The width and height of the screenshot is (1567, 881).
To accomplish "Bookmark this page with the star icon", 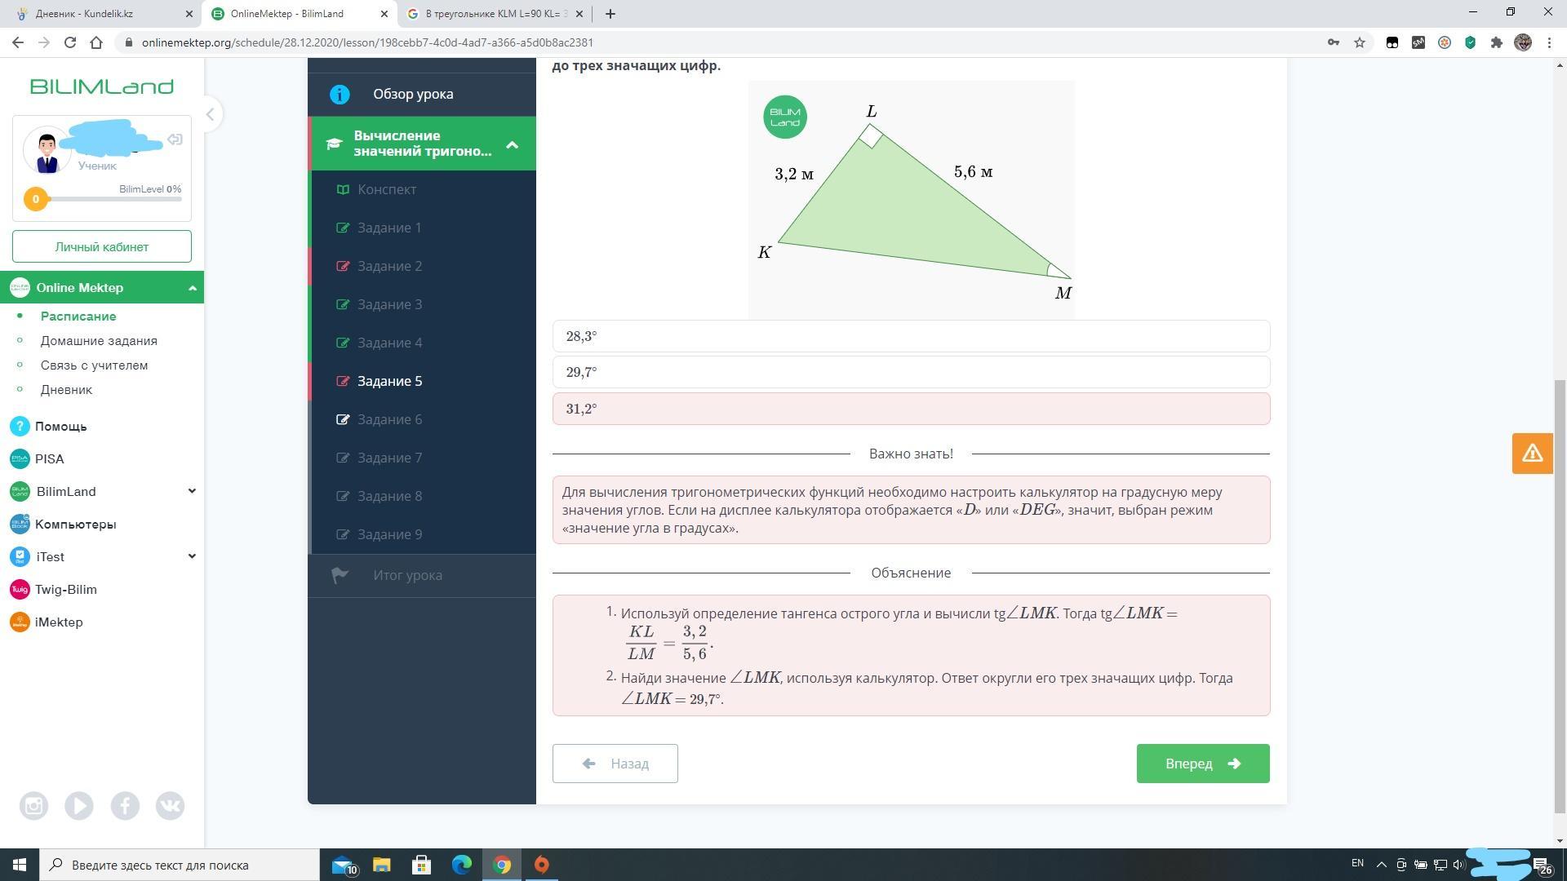I will (x=1360, y=42).
